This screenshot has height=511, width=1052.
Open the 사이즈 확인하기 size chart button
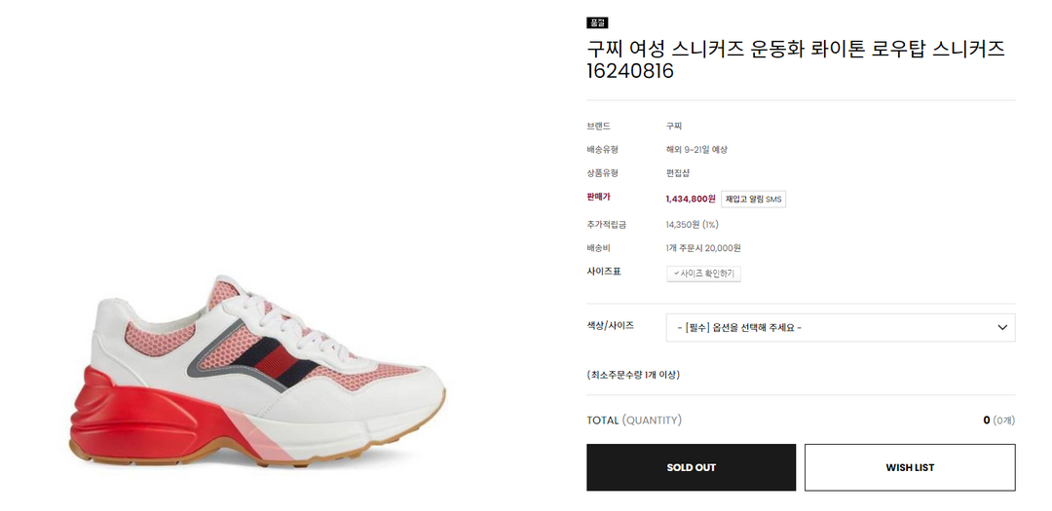click(x=704, y=274)
